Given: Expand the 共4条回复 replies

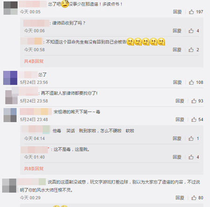Looking at the screenshot, I should point(34,61).
